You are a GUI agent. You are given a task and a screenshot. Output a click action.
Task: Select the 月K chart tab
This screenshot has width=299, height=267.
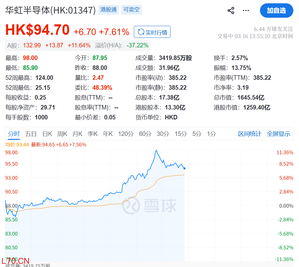(x=77, y=134)
